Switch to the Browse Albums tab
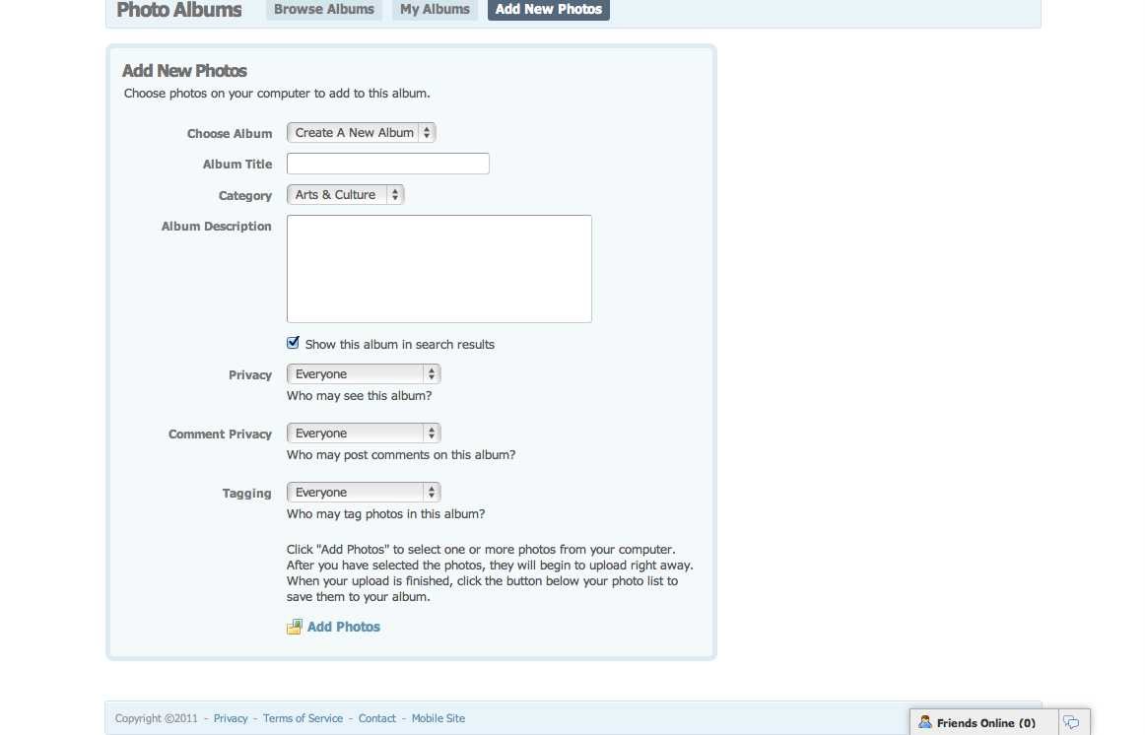The image size is (1146, 735). (324, 10)
